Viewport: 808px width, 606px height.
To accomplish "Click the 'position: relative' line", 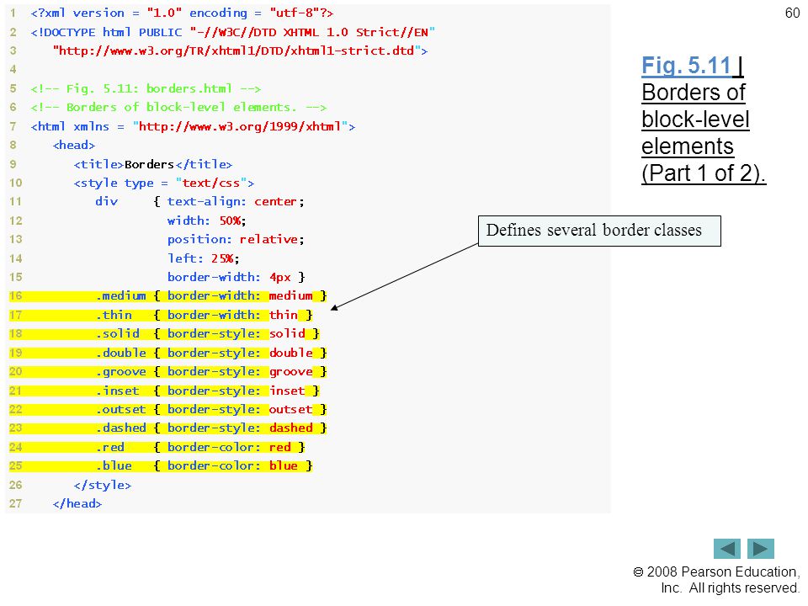I will tap(236, 240).
